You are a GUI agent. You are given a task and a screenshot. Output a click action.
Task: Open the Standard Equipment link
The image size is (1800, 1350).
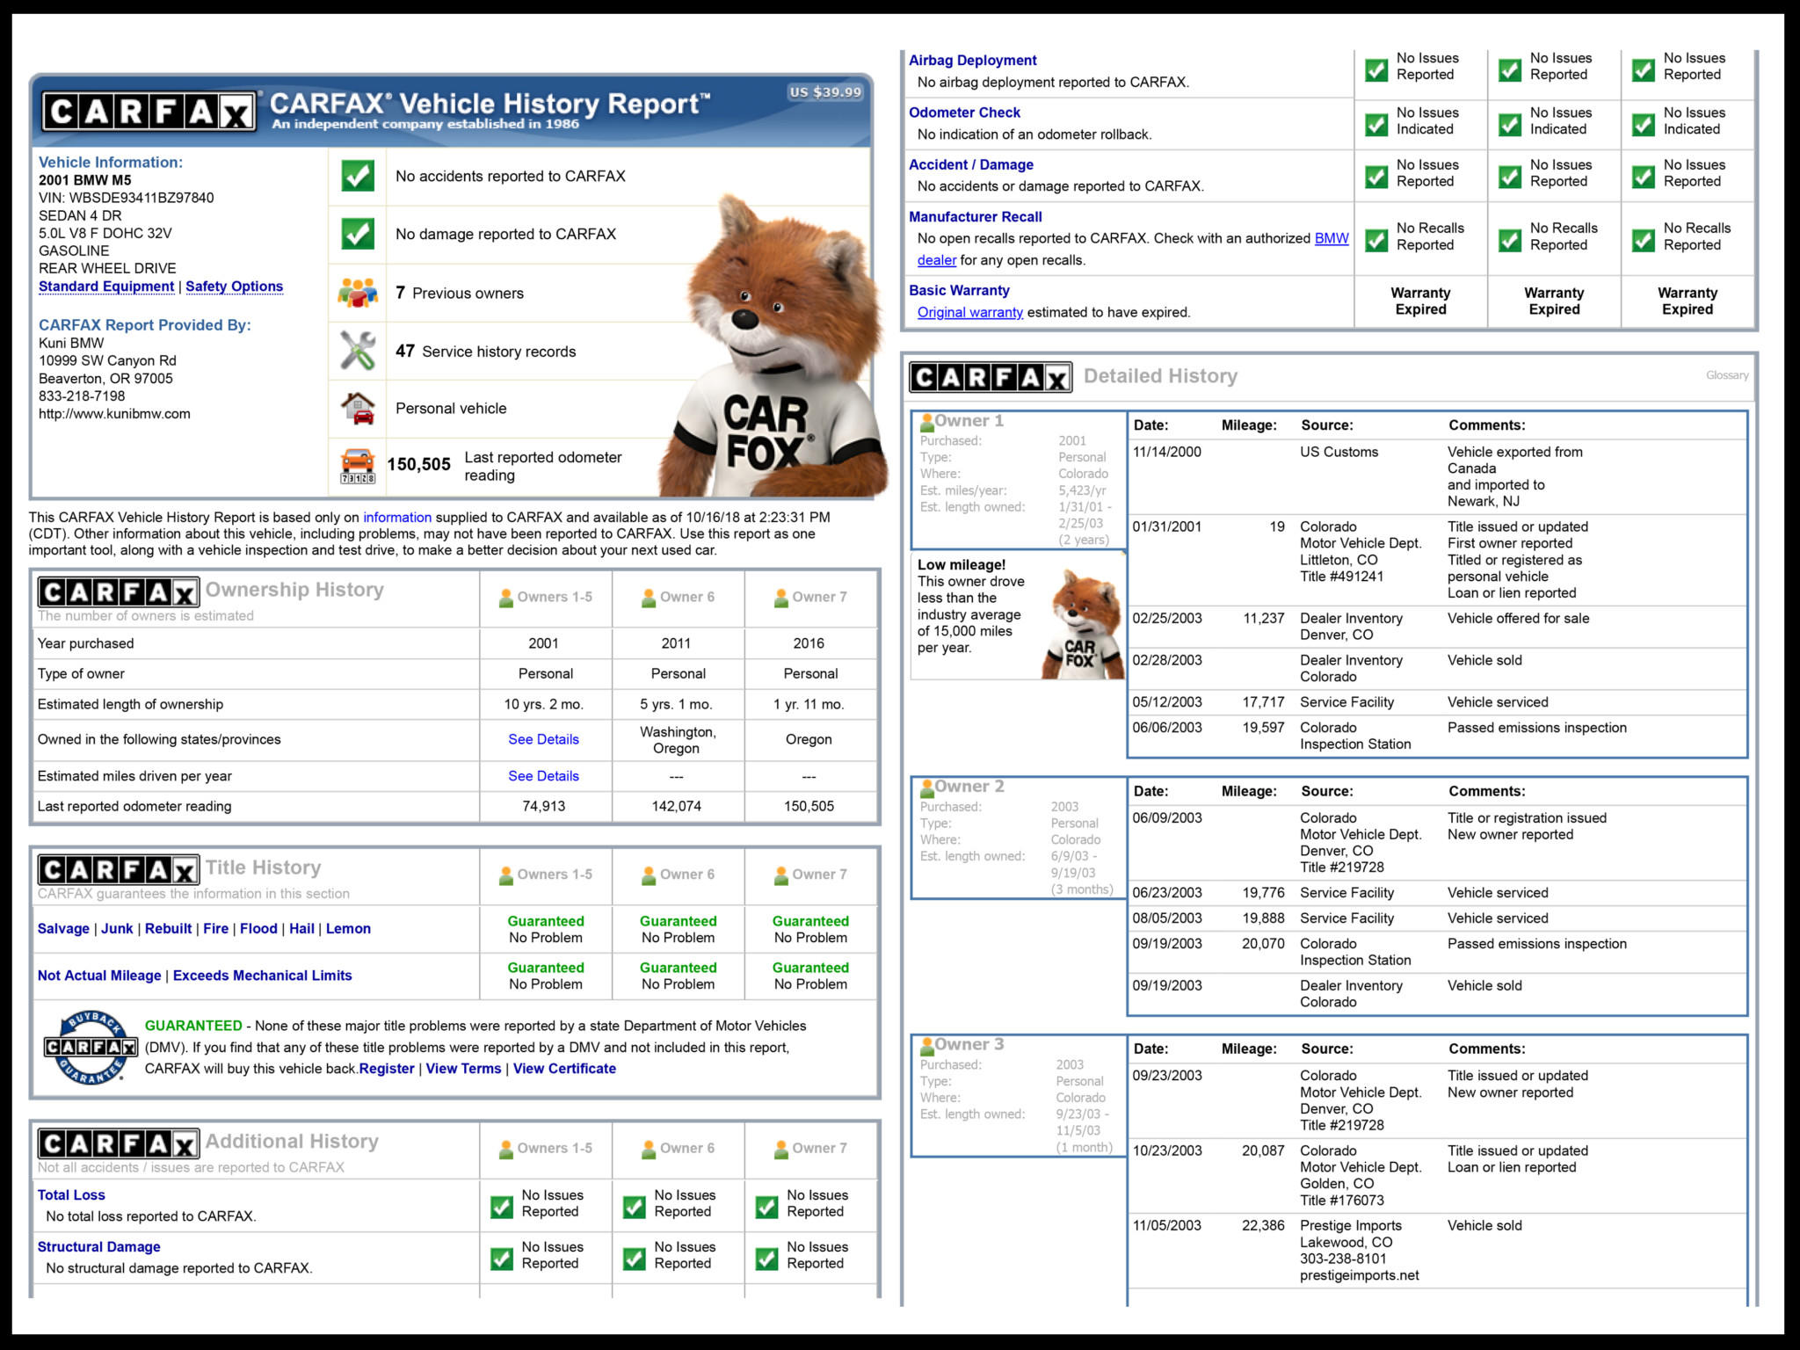click(x=106, y=287)
